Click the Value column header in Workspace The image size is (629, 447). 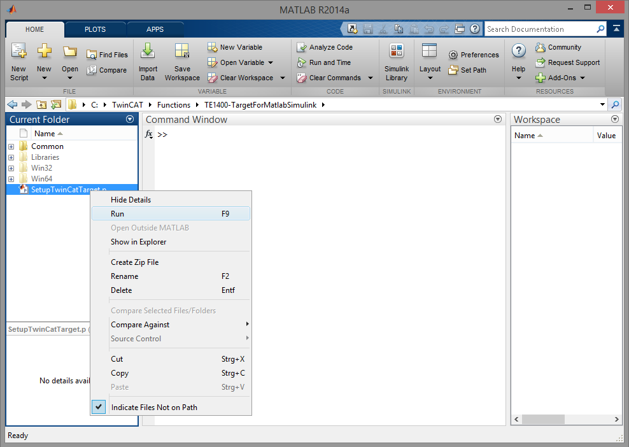click(606, 136)
